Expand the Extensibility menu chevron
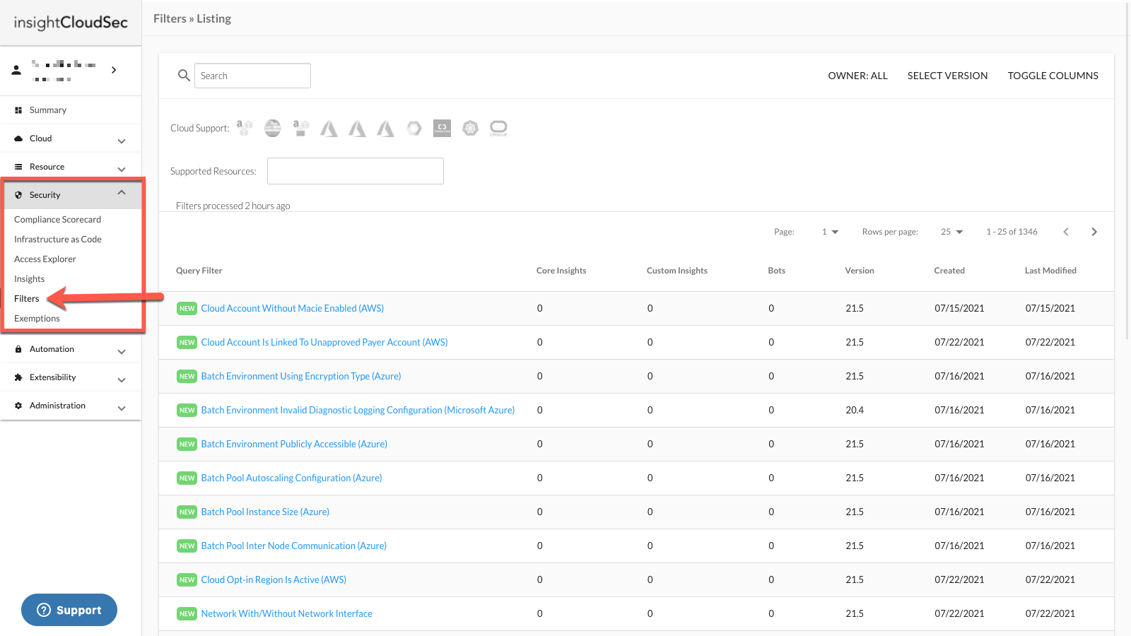The height and width of the screenshot is (636, 1131). coord(122,379)
